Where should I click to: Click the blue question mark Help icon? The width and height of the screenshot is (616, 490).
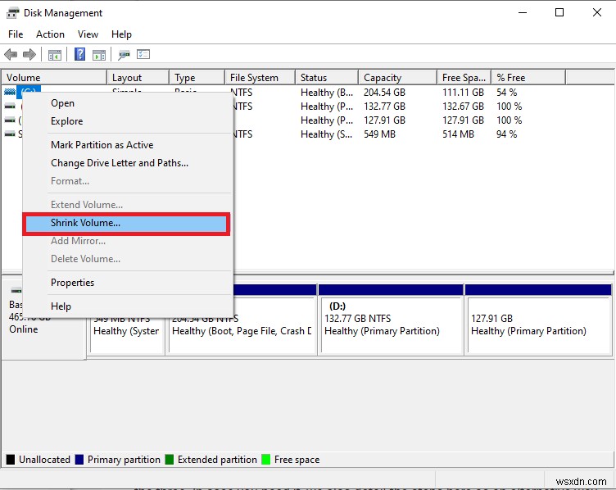point(79,54)
